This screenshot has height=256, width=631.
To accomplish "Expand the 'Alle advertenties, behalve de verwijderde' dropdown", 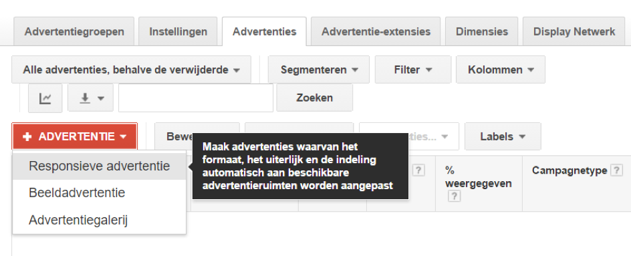I will (x=131, y=70).
